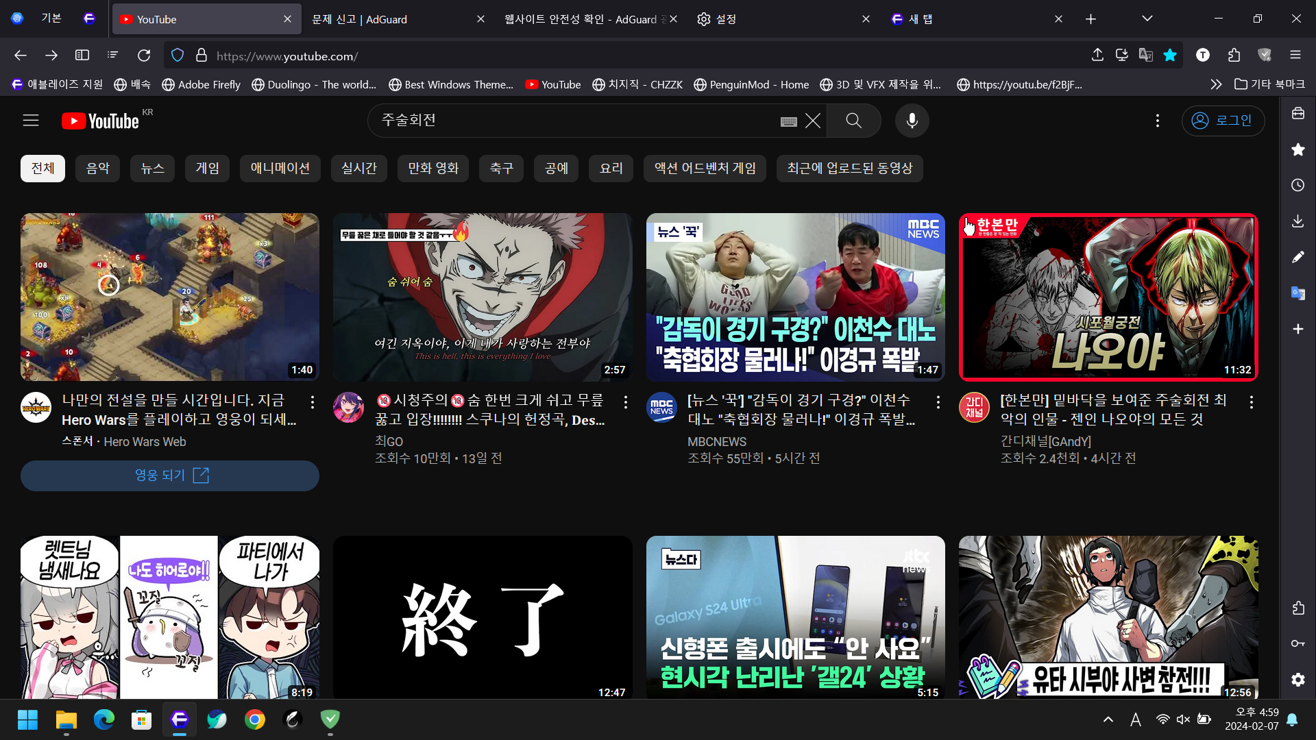Open sidebar settings gear icon

click(x=1297, y=680)
